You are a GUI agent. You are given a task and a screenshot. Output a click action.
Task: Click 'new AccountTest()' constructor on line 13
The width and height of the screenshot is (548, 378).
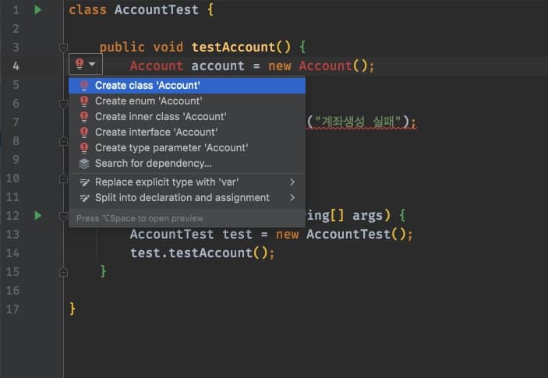coord(341,234)
